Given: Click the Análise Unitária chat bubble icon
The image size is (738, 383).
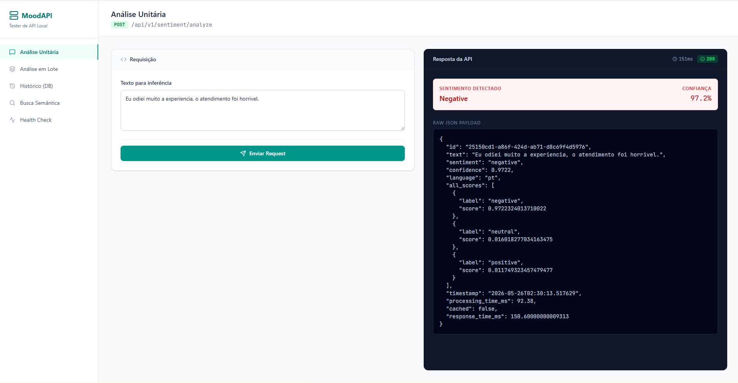Looking at the screenshot, I should pos(12,52).
